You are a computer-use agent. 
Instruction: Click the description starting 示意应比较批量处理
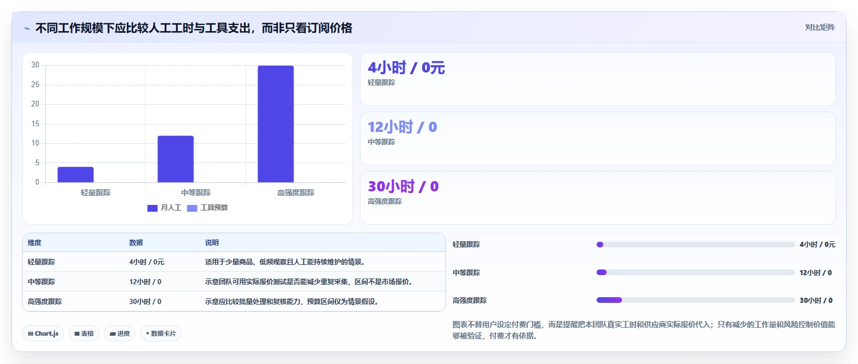coord(291,301)
